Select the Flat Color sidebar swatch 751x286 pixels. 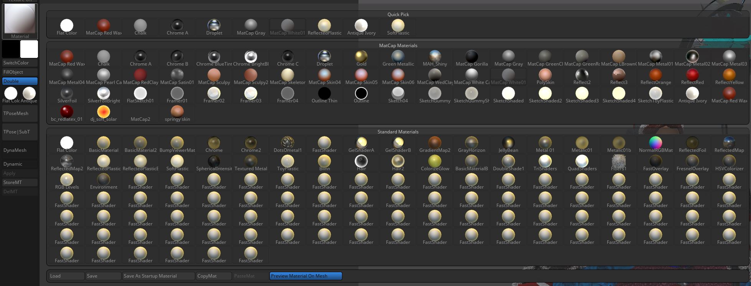pyautogui.click(x=11, y=95)
